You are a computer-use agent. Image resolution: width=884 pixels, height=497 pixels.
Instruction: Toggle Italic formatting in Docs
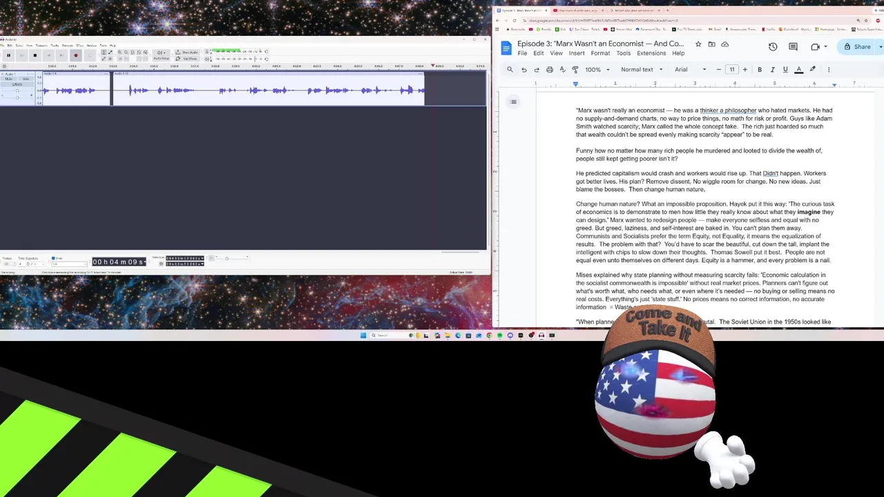[772, 69]
